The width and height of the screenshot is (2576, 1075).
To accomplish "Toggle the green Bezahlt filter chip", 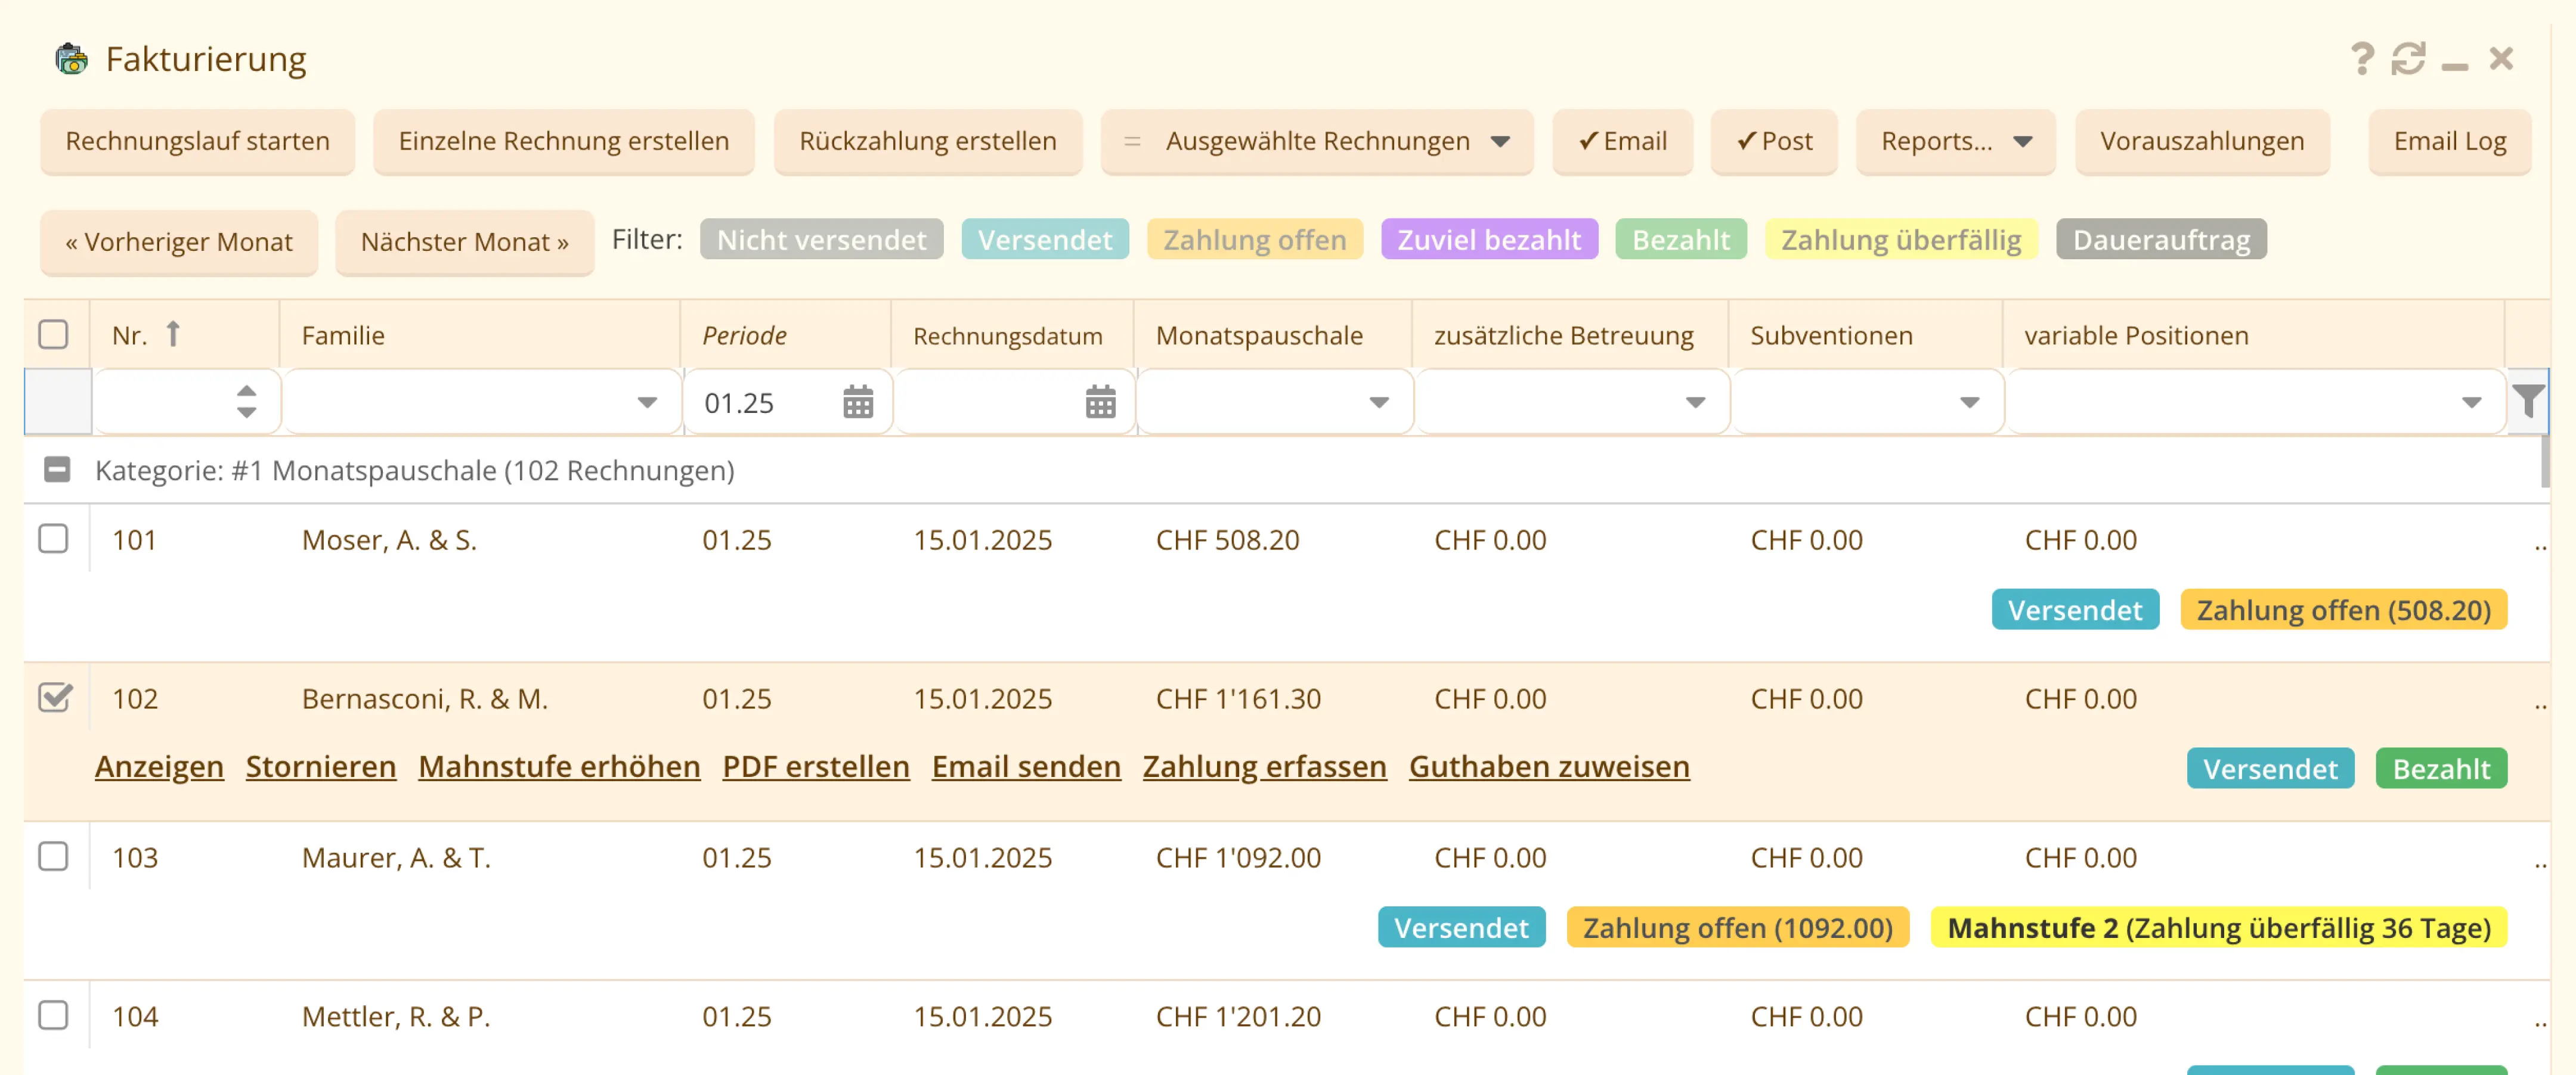I will tap(1681, 240).
